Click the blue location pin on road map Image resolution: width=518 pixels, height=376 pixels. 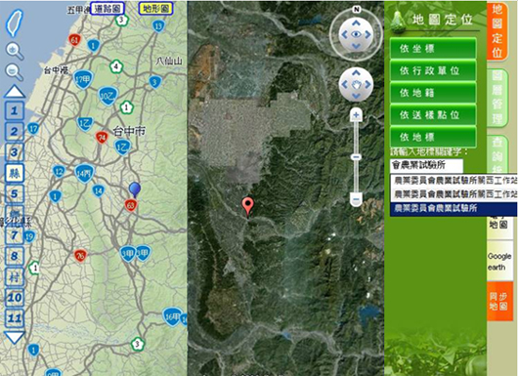click(135, 189)
